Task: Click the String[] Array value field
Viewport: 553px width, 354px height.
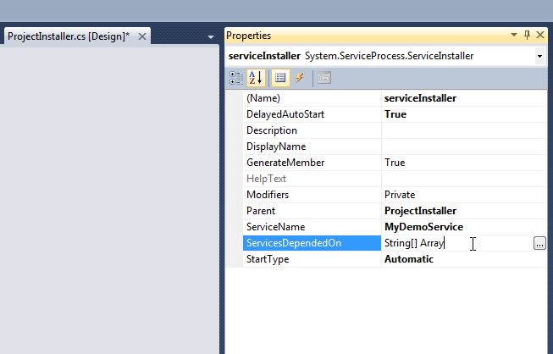Action: pos(457,243)
